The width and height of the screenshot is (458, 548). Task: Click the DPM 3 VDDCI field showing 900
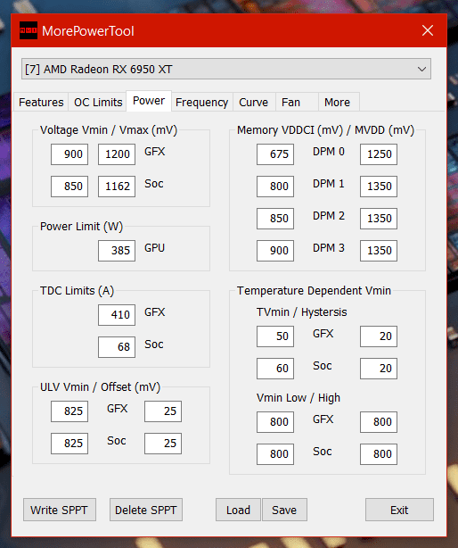coord(275,251)
